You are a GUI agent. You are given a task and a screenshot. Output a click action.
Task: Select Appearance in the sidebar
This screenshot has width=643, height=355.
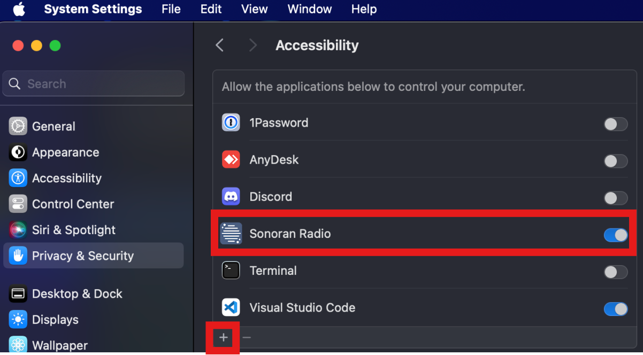pyautogui.click(x=93, y=152)
